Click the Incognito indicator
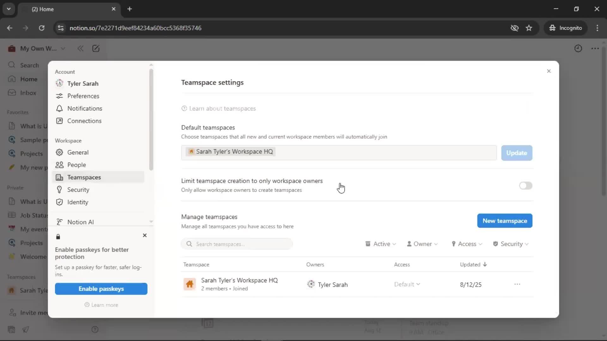 click(x=565, y=28)
